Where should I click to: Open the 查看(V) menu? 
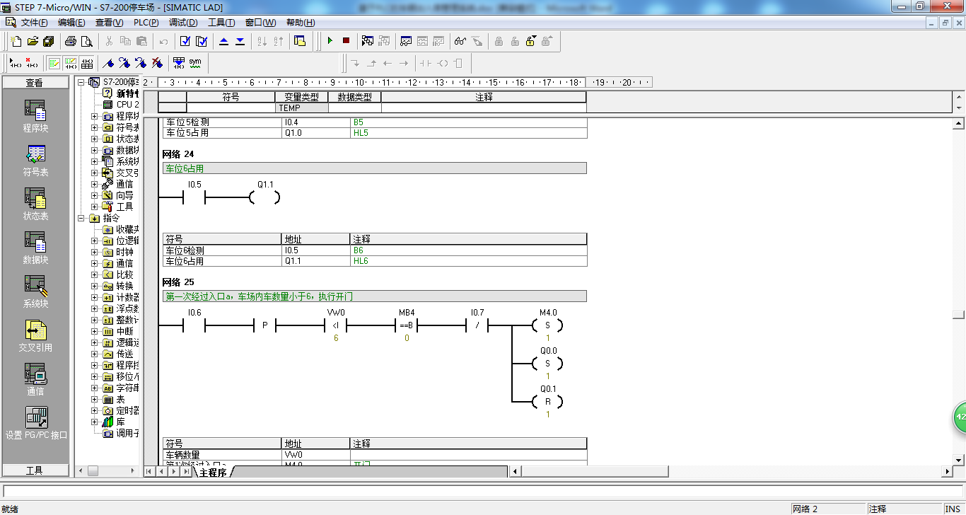109,23
